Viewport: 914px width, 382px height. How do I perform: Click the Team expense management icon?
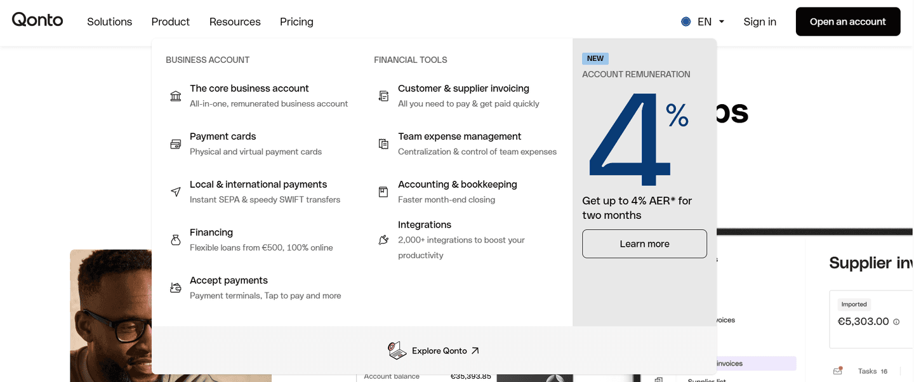click(383, 144)
